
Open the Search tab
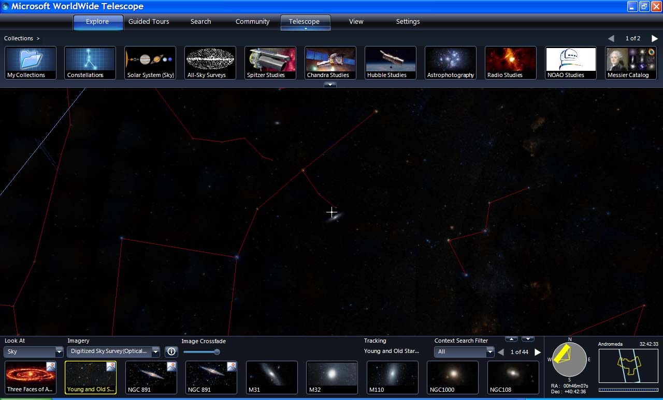coord(200,22)
